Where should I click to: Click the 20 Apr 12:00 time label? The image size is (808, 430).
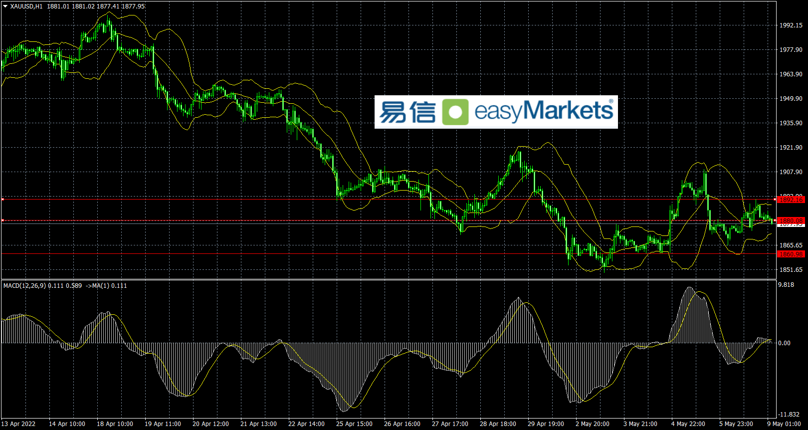pyautogui.click(x=210, y=424)
